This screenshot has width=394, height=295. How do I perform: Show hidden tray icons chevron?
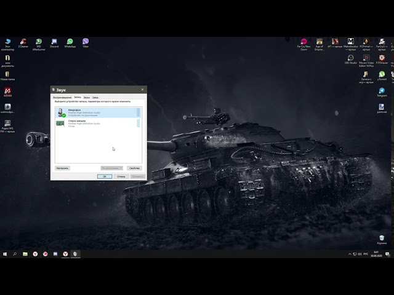(350, 254)
